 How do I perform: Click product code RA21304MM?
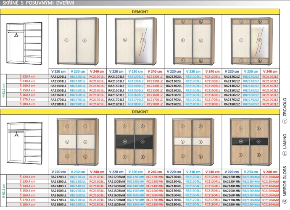pyautogui.click(x=232, y=181)
